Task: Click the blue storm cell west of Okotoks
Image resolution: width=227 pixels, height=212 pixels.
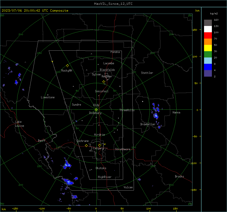Action: (67, 165)
